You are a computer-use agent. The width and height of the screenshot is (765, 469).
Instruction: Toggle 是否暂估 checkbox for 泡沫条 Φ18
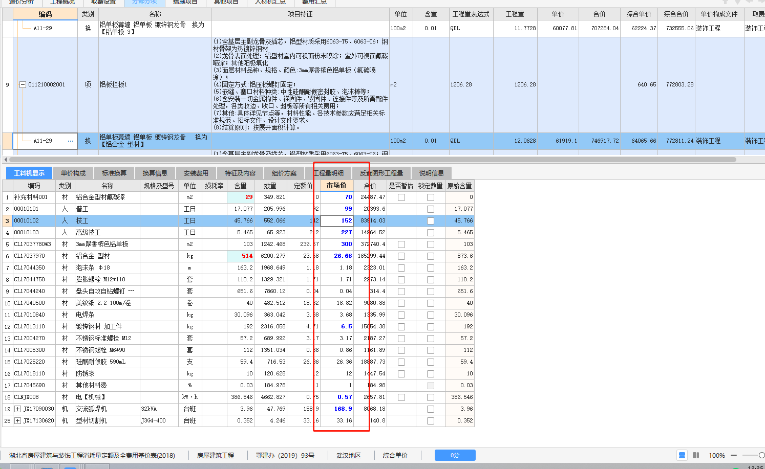[401, 268]
